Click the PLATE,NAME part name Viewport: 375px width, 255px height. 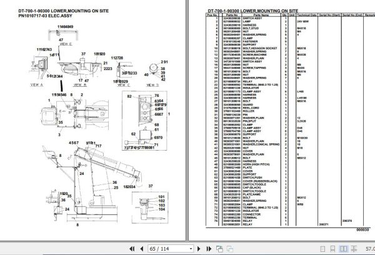coord(252,194)
